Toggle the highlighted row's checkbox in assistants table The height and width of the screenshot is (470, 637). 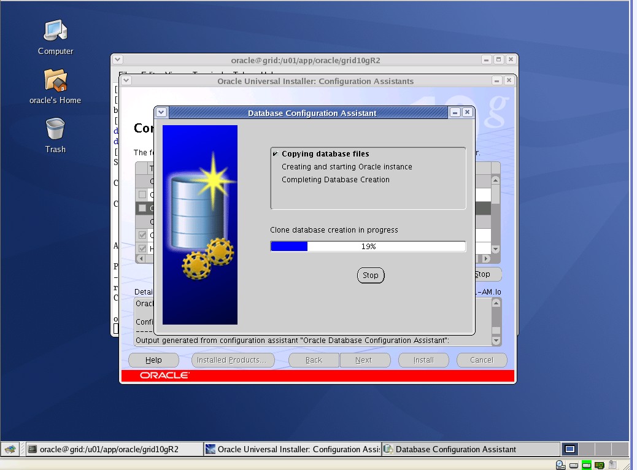point(142,209)
